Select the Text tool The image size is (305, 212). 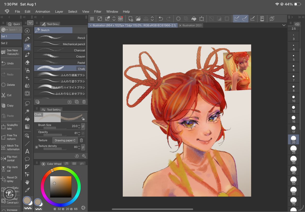coord(27,151)
